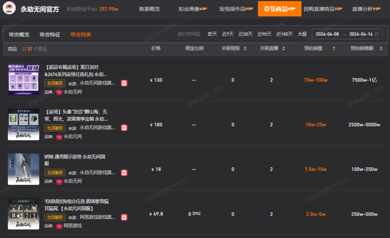Open the 粉丝画像 VIP tab
The width and height of the screenshot is (390, 238).
(x=193, y=9)
